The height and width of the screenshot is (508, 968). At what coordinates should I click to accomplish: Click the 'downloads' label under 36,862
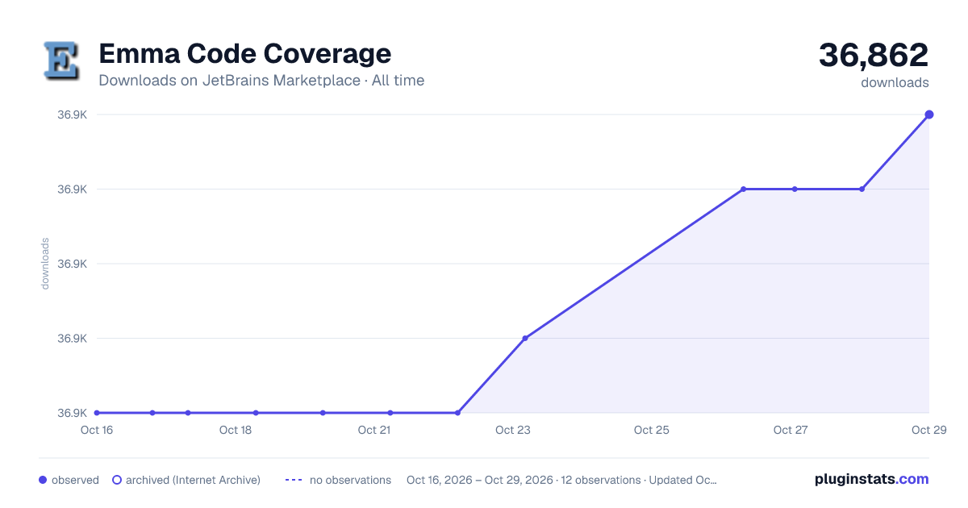pyautogui.click(x=895, y=82)
